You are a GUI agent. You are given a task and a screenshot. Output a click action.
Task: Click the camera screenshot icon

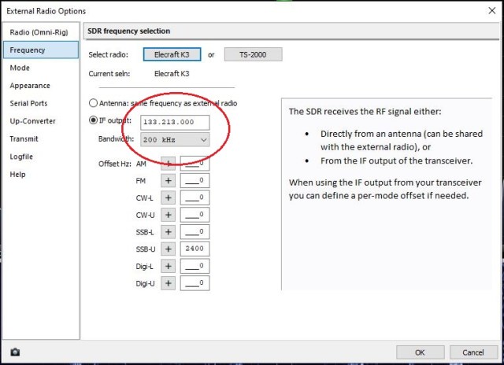pos(14,352)
